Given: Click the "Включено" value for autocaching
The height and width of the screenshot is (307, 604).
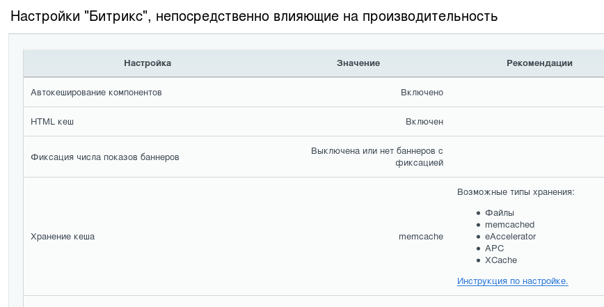Looking at the screenshot, I should pyautogui.click(x=422, y=93).
